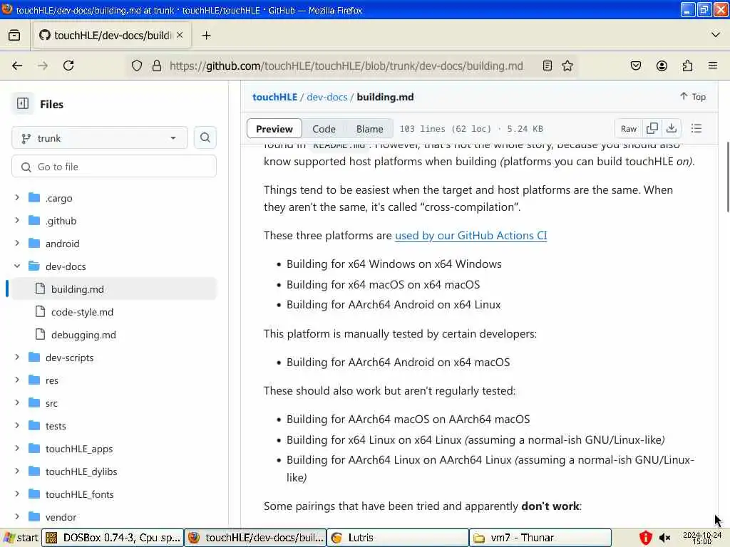Close the touchHLE GitHub tab
The width and height of the screenshot is (730, 547).
(180, 36)
